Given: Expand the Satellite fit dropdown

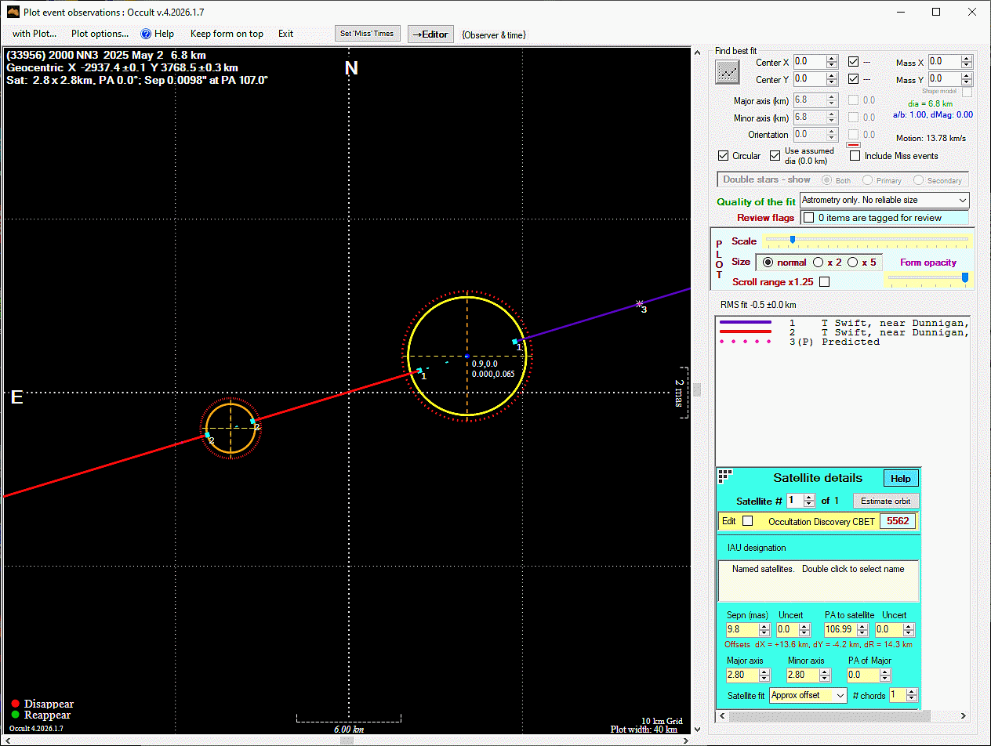Looking at the screenshot, I should (x=808, y=695).
